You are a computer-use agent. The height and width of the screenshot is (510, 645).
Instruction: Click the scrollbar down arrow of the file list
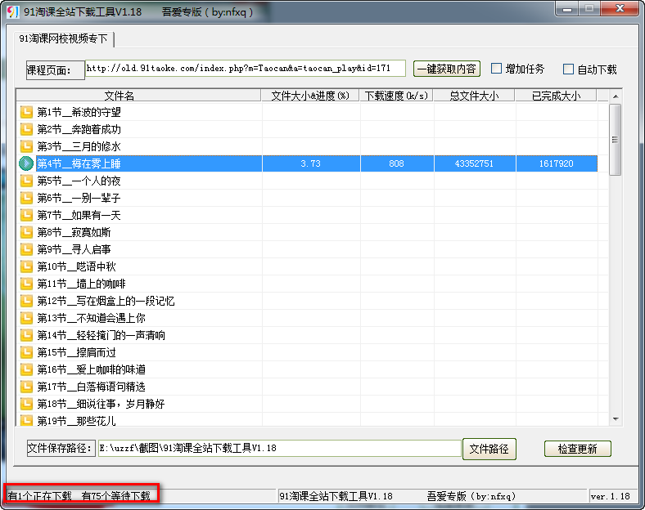click(x=616, y=418)
